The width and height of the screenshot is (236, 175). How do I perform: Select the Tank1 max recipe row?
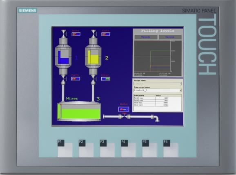click(x=151, y=98)
